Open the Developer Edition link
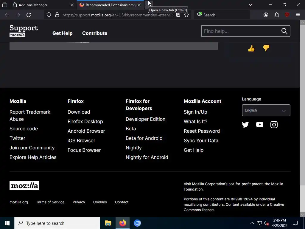This screenshot has width=305, height=229. point(145,119)
